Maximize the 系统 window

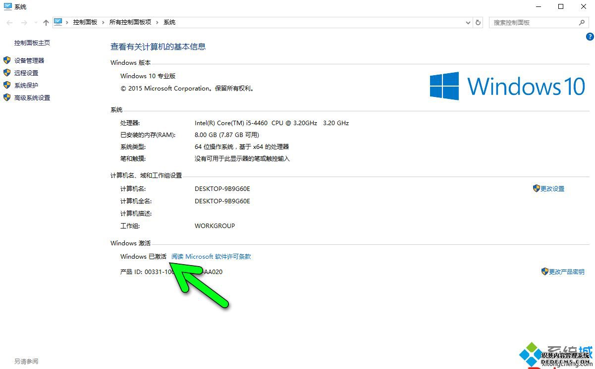(561, 7)
